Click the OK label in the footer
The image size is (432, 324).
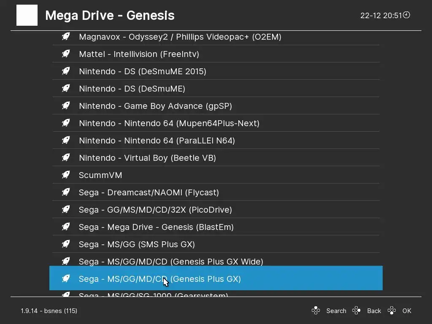point(407,311)
